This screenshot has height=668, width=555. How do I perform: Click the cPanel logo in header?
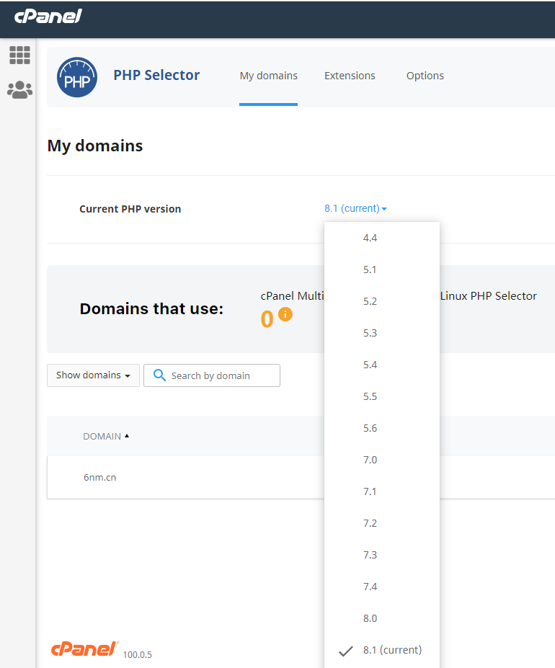[x=48, y=16]
